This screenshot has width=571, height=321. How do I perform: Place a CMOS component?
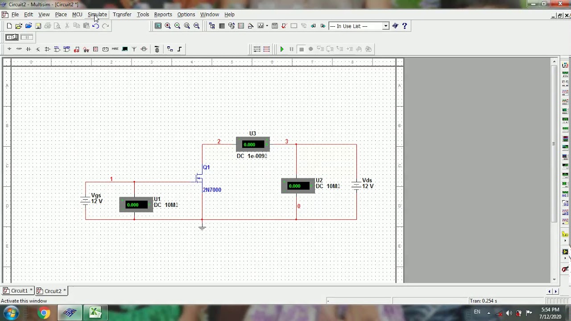(x=67, y=49)
